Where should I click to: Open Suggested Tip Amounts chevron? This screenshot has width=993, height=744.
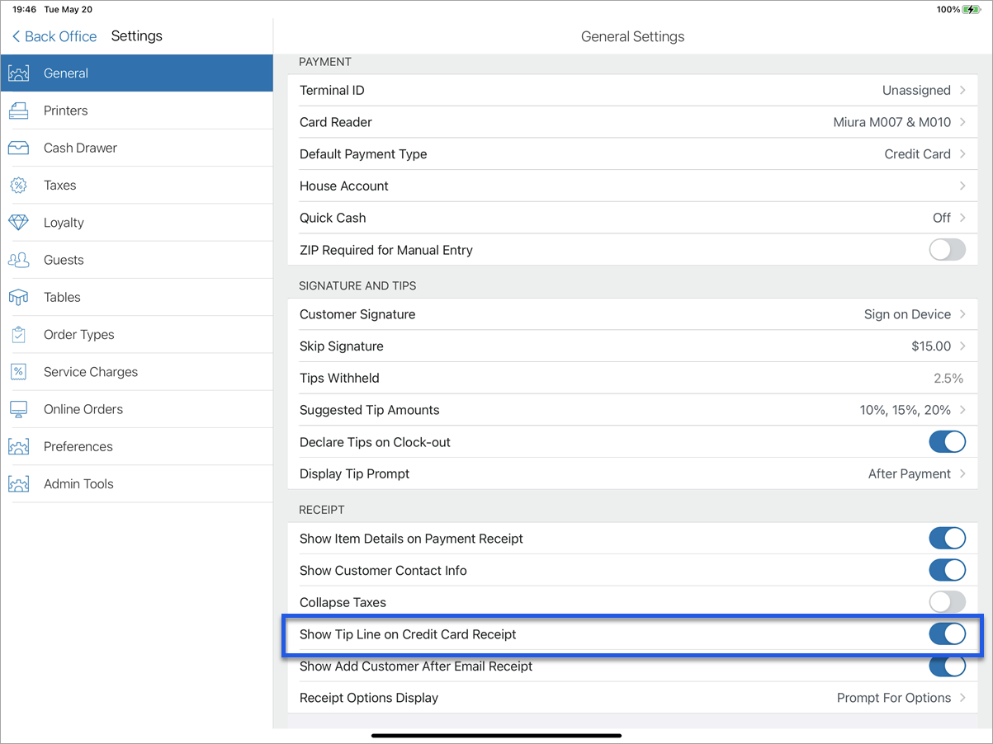962,410
